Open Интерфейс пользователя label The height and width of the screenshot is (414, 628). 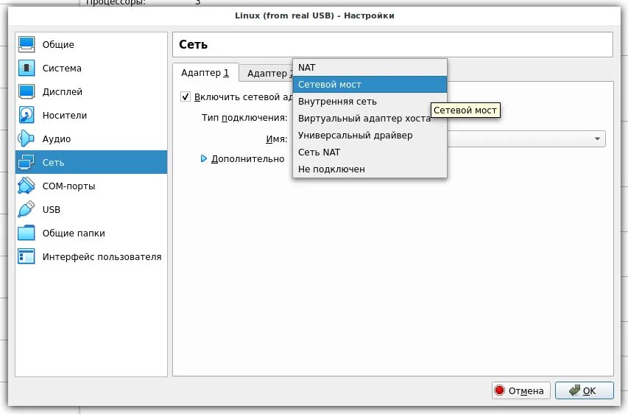[102, 257]
